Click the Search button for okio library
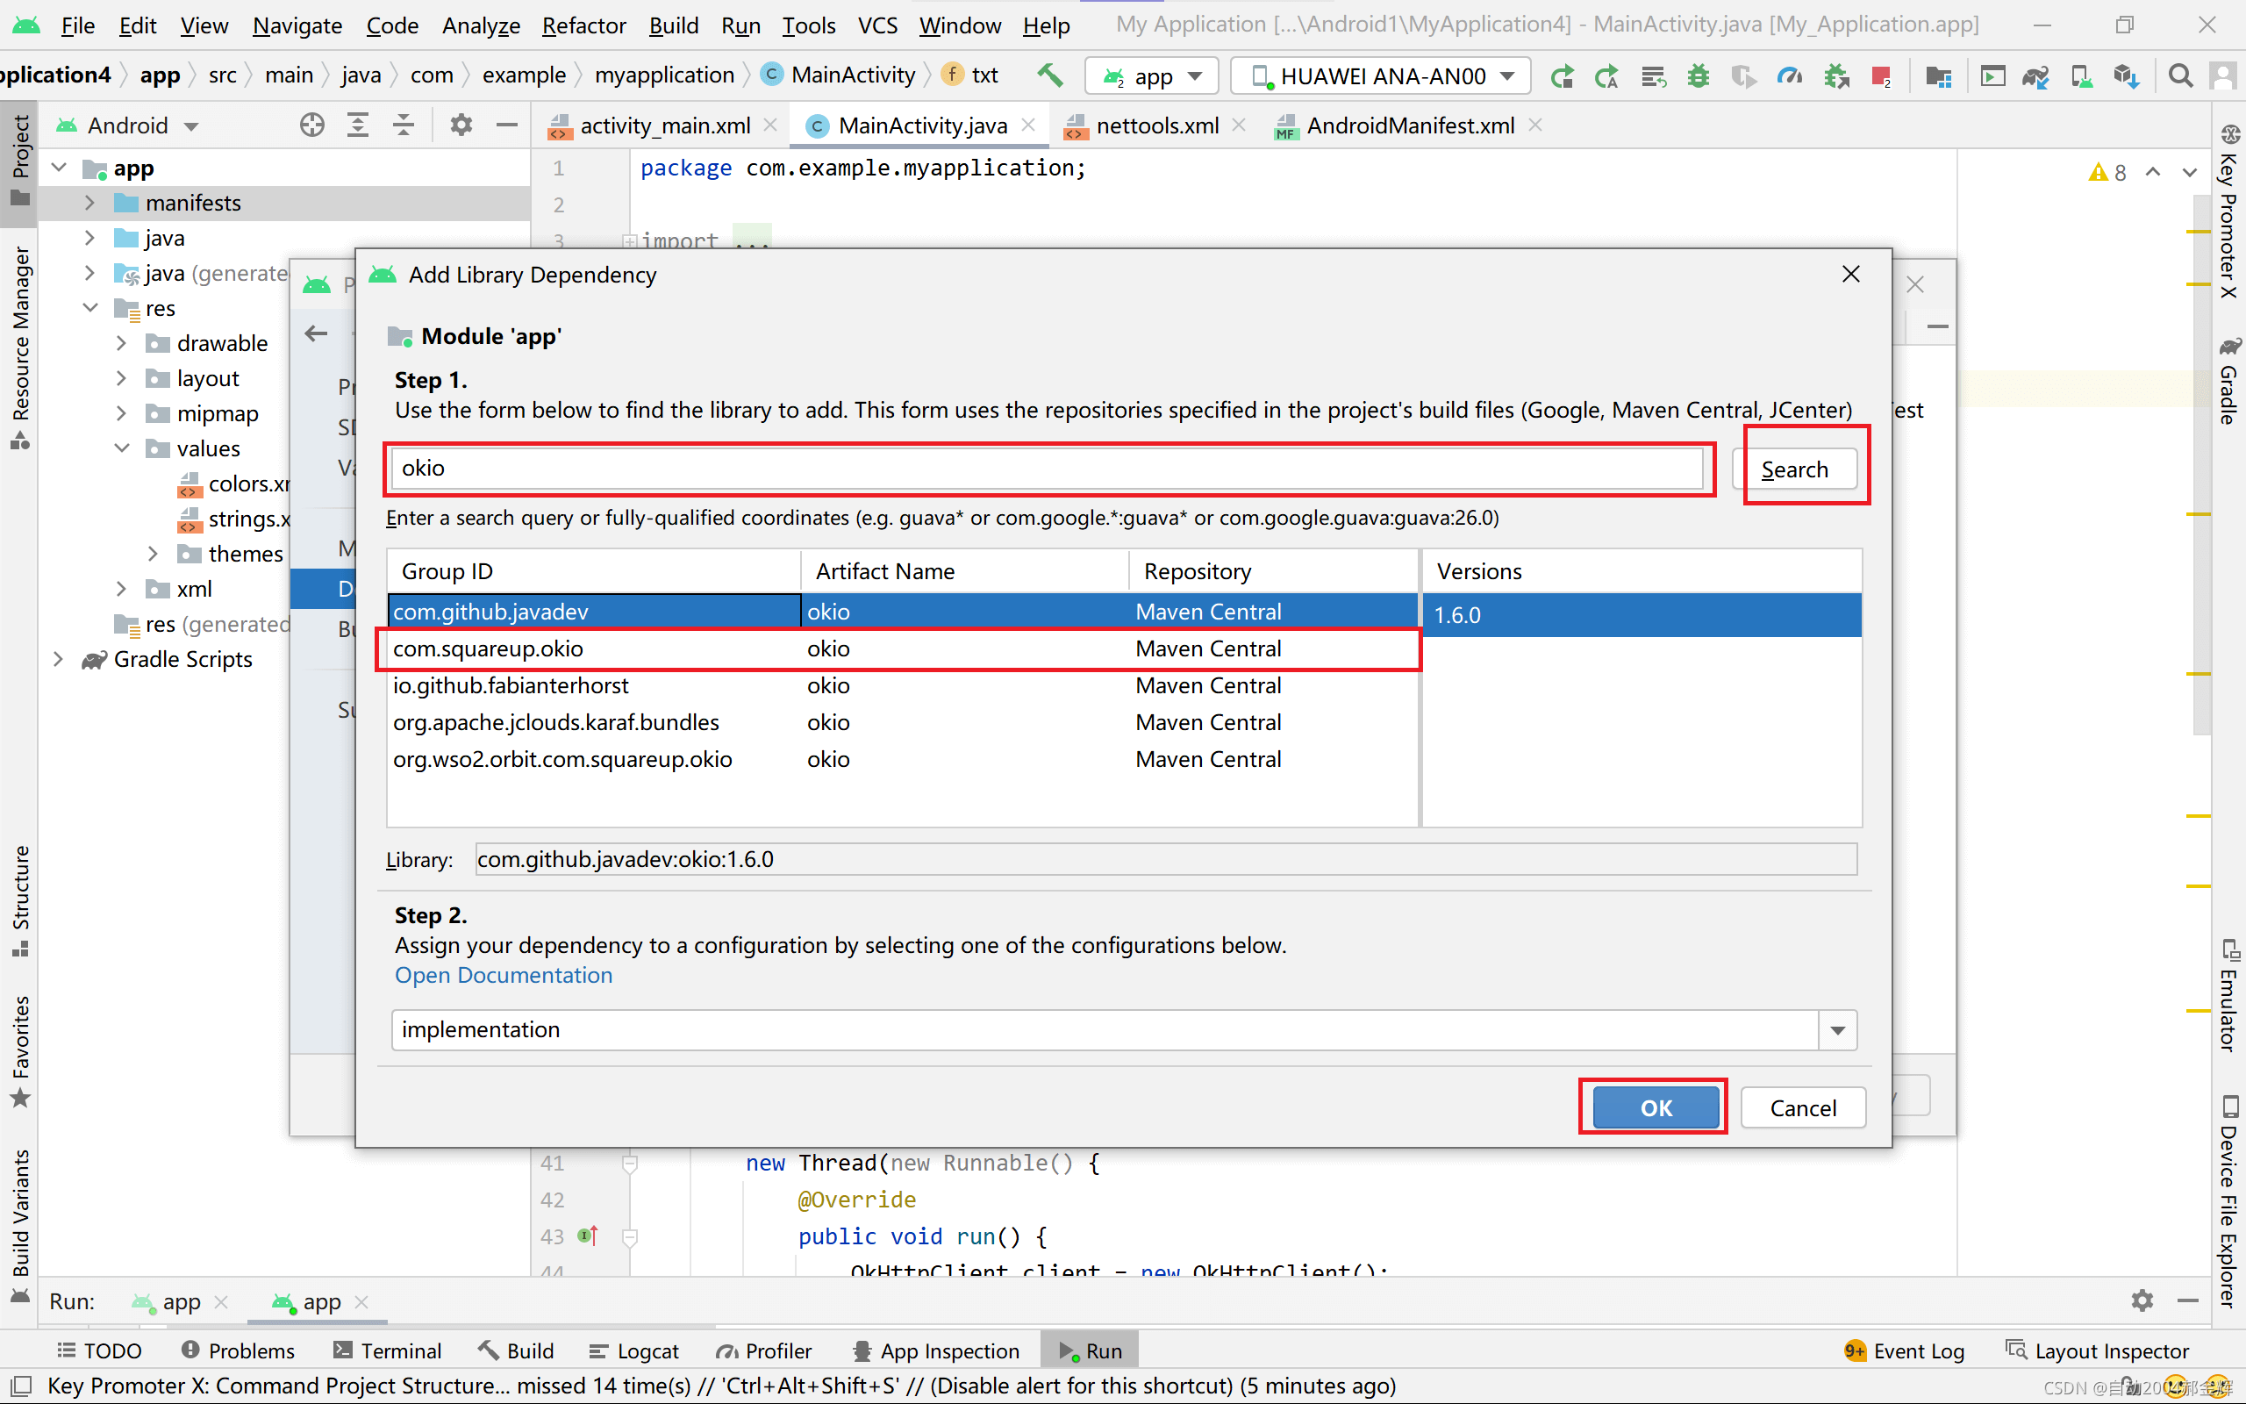2246x1404 pixels. pos(1795,469)
